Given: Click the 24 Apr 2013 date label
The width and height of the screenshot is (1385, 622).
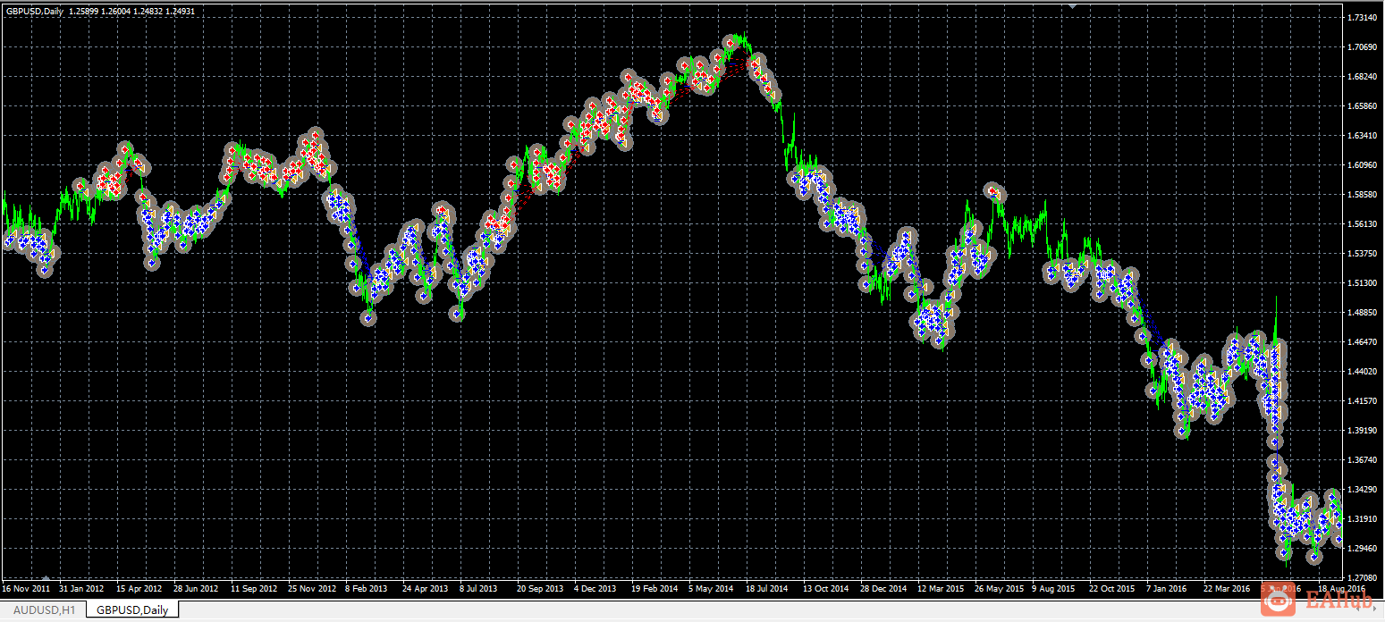Looking at the screenshot, I should pyautogui.click(x=425, y=589).
